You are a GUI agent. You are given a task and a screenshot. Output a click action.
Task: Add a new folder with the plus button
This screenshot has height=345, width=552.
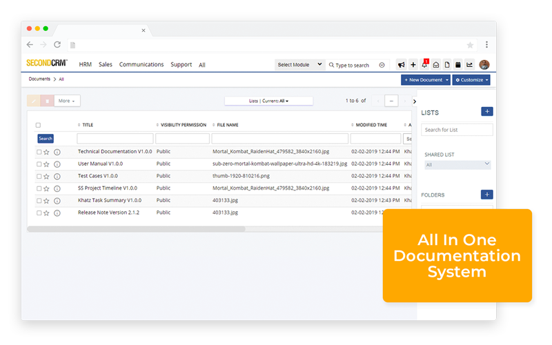tap(487, 195)
